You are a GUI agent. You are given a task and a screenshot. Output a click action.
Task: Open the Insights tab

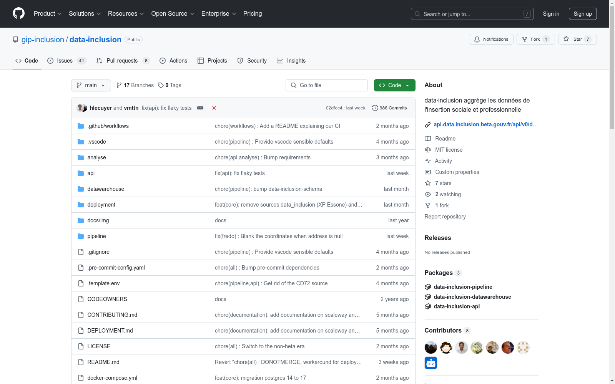click(x=291, y=61)
